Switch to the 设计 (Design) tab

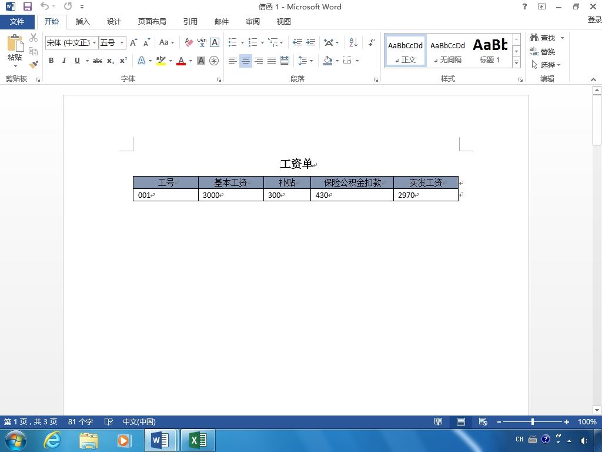point(113,22)
